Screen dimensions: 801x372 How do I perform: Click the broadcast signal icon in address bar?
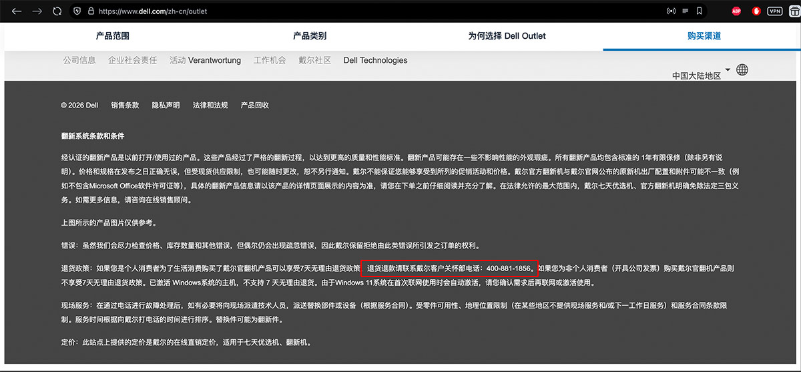(x=672, y=11)
